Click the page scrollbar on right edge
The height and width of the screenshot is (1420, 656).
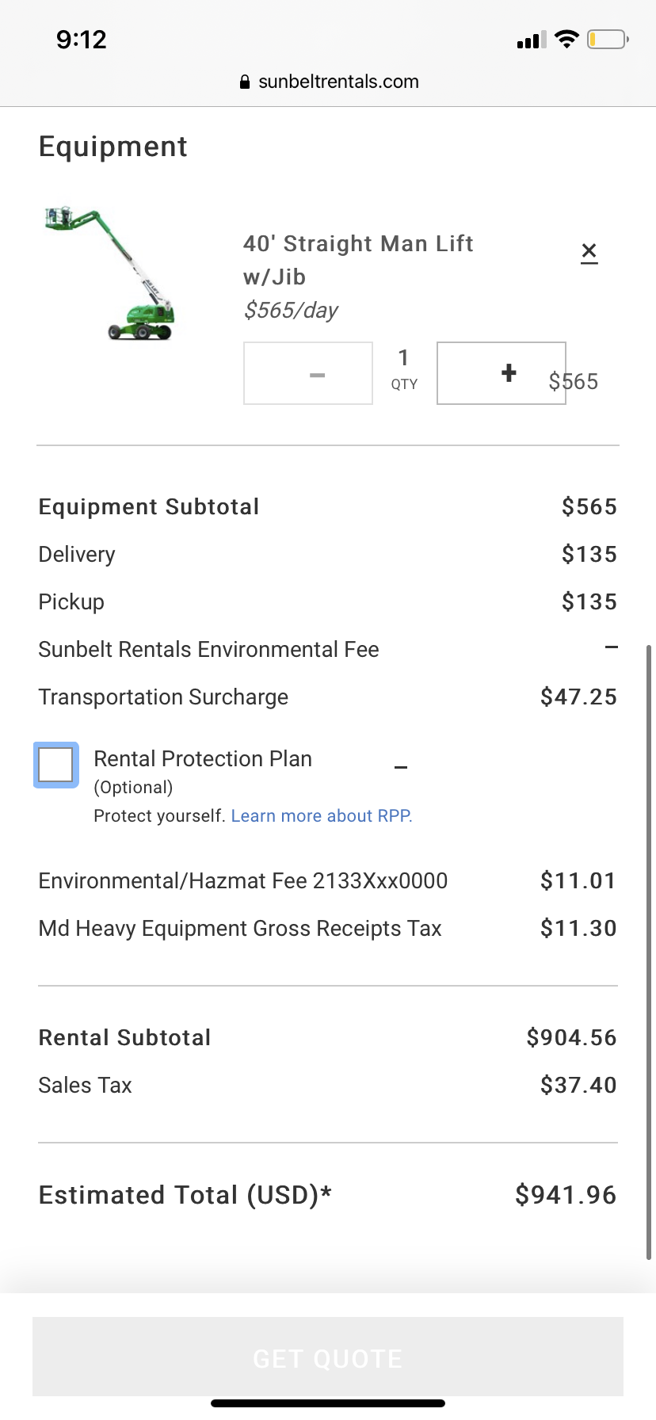pyautogui.click(x=649, y=951)
